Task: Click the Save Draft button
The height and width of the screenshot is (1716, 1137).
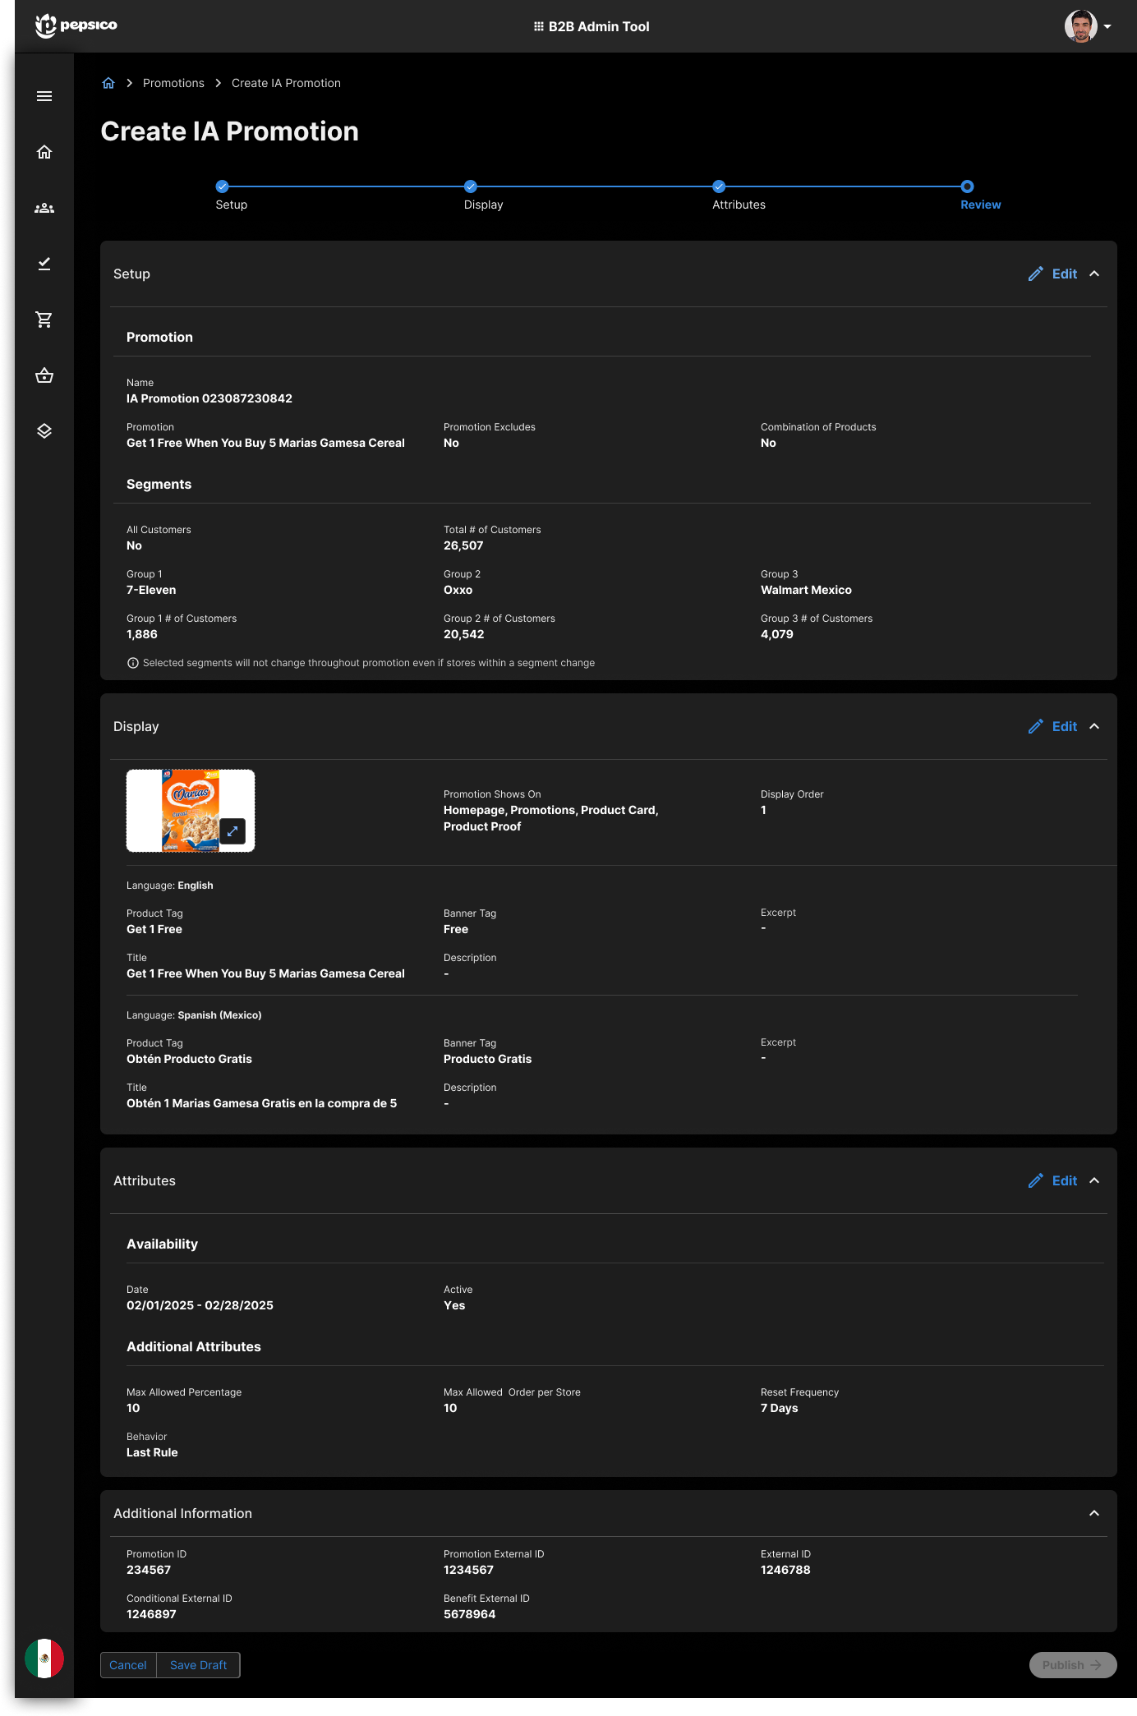Action: click(x=198, y=1665)
